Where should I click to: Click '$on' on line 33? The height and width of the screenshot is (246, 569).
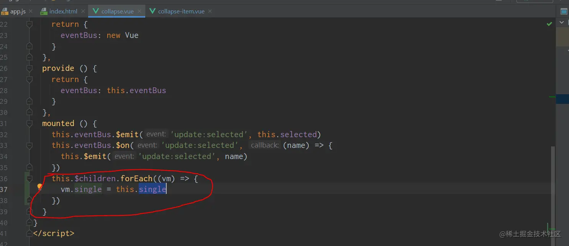pyautogui.click(x=123, y=145)
